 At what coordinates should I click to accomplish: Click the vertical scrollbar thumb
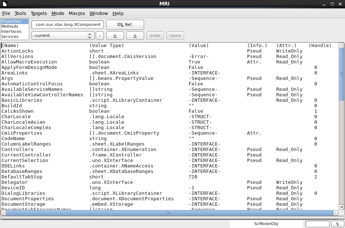point(341,74)
